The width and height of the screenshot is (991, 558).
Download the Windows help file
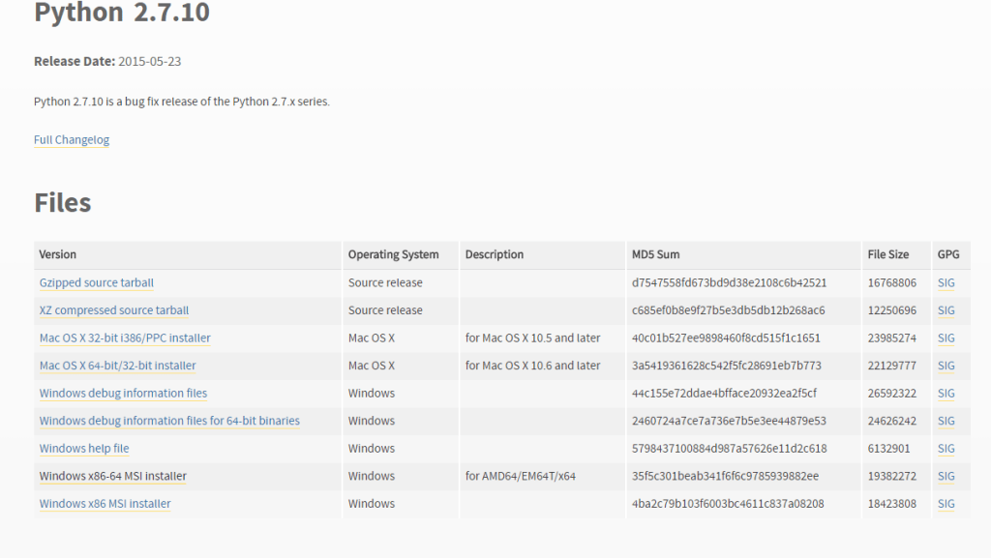tap(84, 448)
